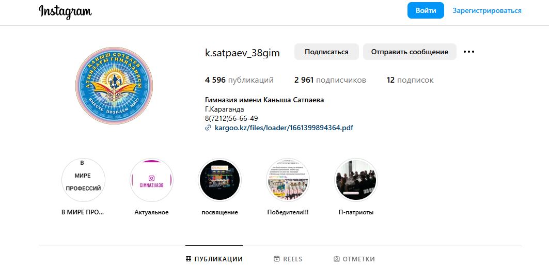Click the Подписаться button
The image size is (549, 266).
pyautogui.click(x=326, y=52)
